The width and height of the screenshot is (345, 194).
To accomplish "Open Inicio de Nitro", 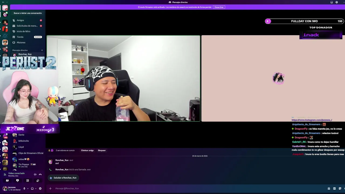I will (27, 31).
